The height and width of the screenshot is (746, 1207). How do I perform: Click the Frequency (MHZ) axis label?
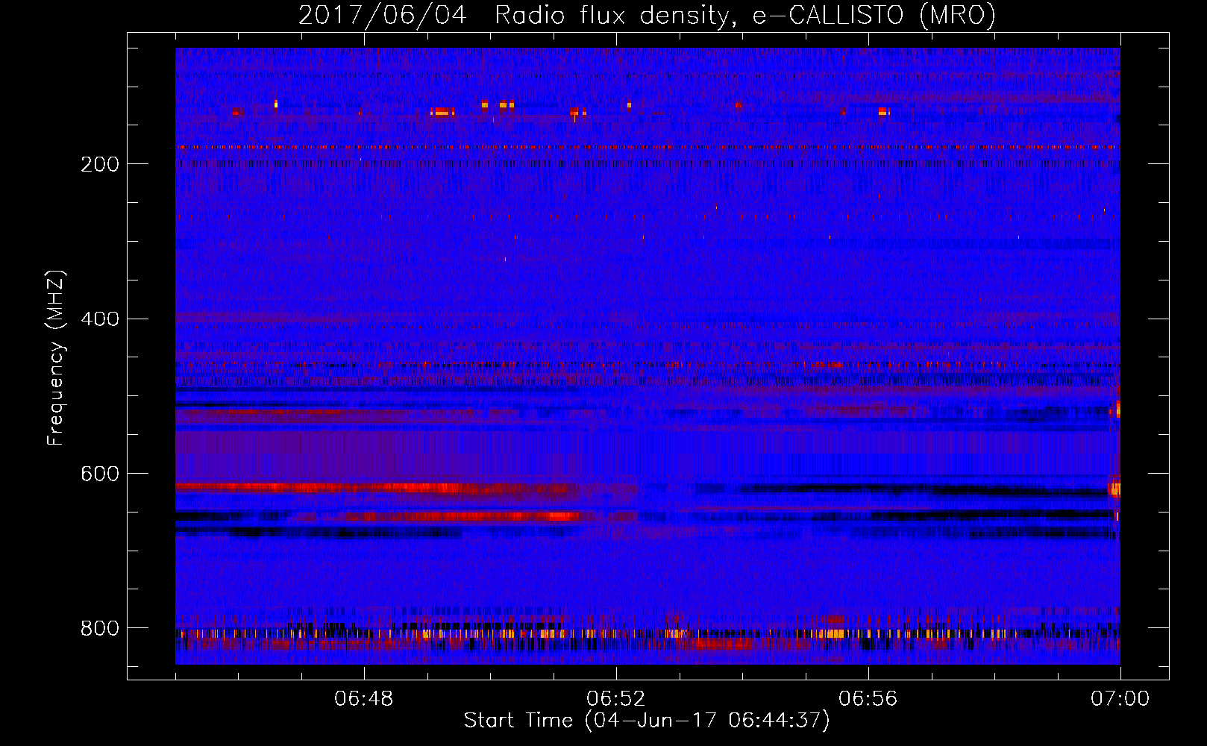pyautogui.click(x=55, y=358)
